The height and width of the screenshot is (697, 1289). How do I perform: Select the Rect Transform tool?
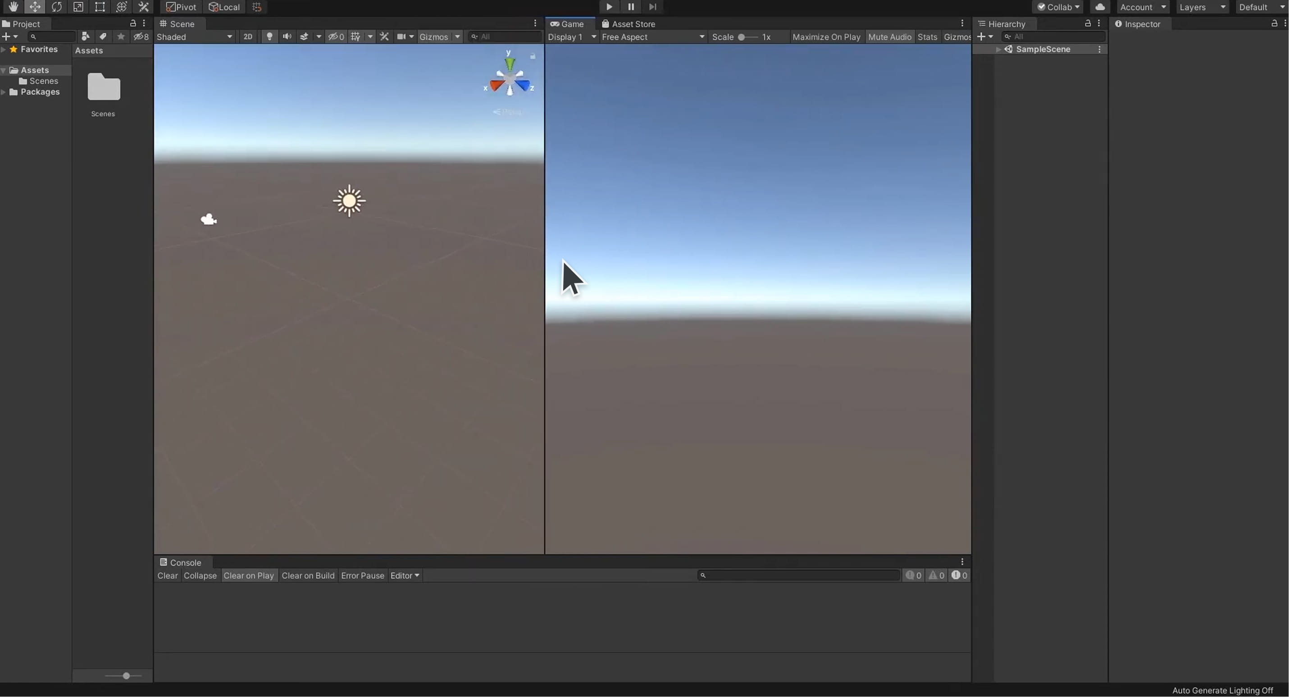(x=100, y=6)
